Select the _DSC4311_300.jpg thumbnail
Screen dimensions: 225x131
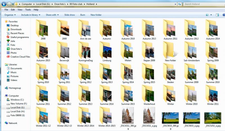coord(128,116)
